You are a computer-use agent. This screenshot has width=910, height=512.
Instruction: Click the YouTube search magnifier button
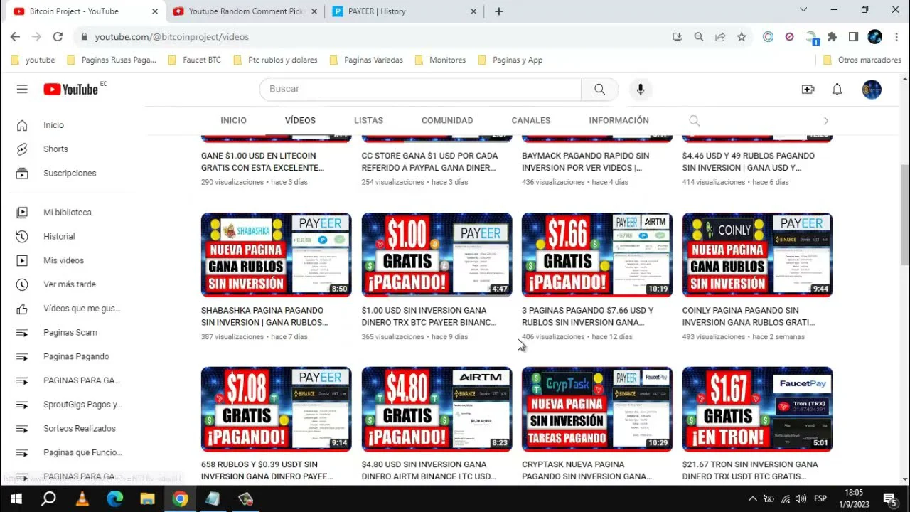(599, 89)
